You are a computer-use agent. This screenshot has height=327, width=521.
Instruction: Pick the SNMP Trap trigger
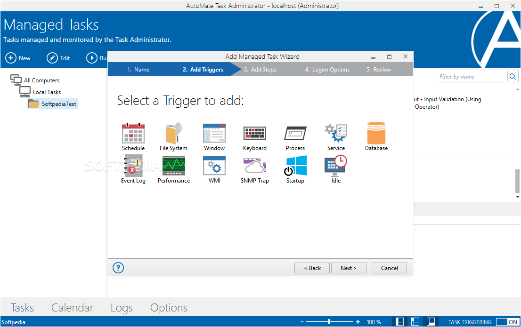(x=255, y=166)
